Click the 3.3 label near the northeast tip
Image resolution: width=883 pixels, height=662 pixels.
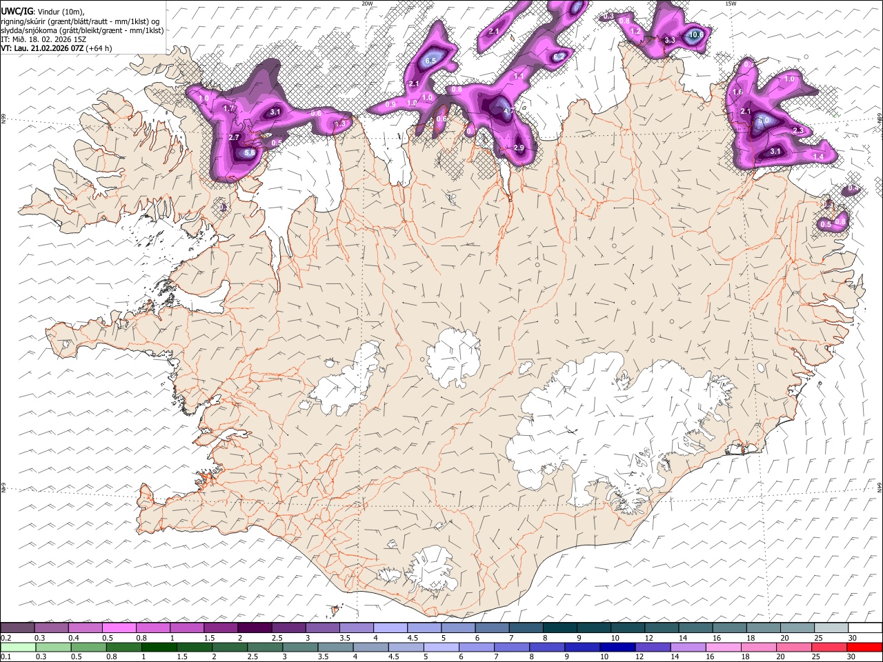click(670, 40)
